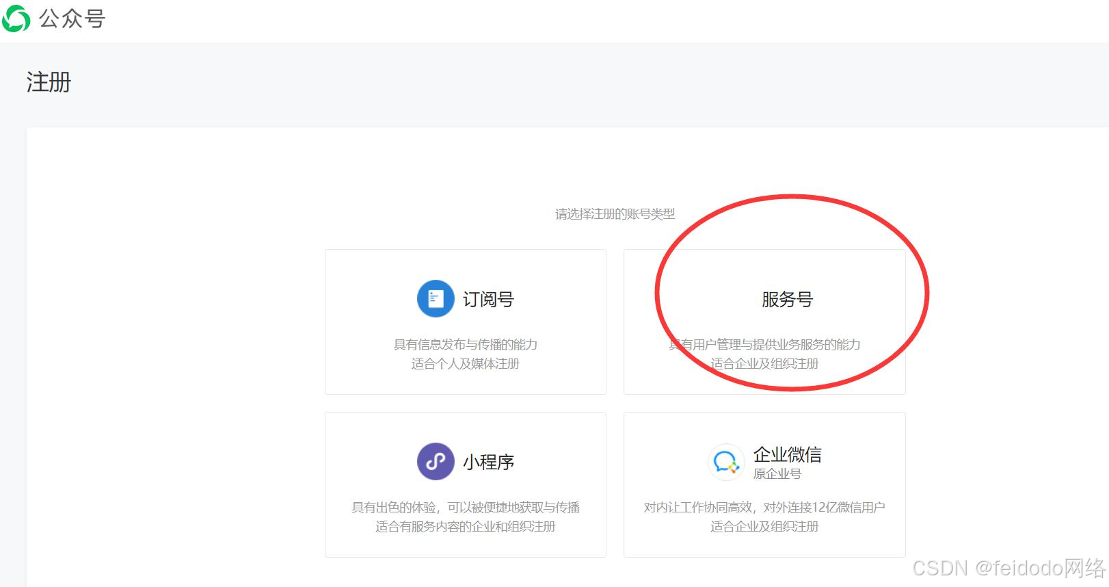Click 具有信息发布与传播的能力 description
Viewport: 1109px width, 587px height.
466,344
